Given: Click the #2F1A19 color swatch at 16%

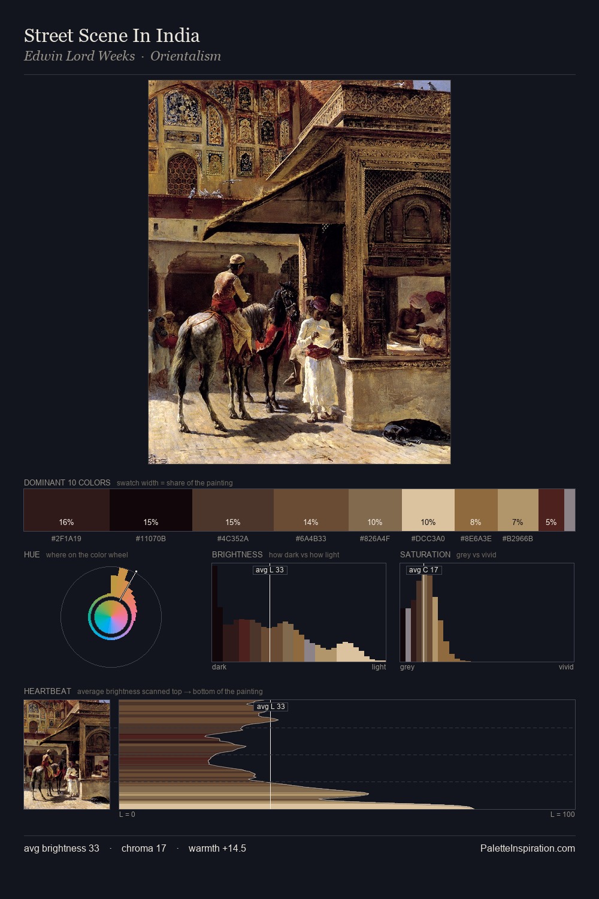Looking at the screenshot, I should tap(66, 510).
